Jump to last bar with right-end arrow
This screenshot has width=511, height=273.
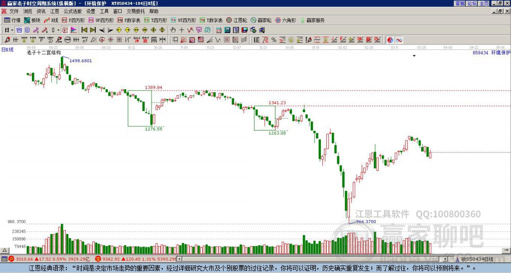tap(93, 30)
